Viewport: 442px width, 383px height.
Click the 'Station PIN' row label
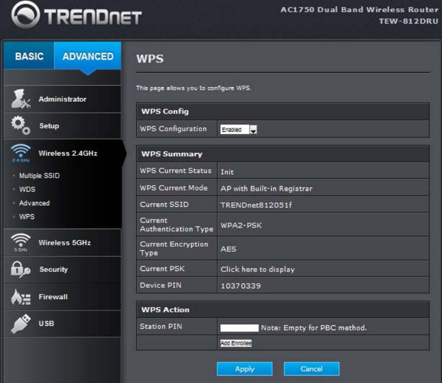tap(161, 326)
